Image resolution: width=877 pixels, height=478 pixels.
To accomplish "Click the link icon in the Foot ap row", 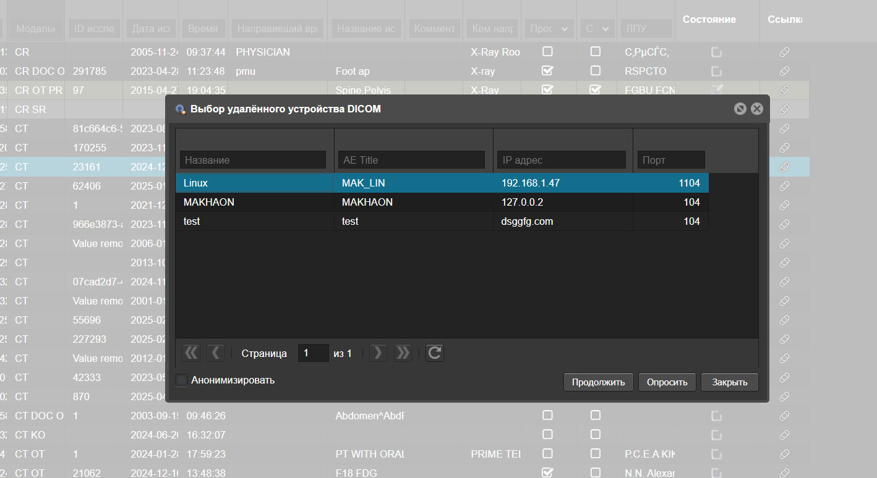I will (x=784, y=71).
